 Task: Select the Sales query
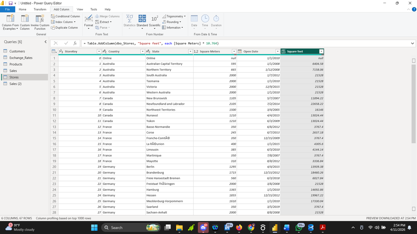click(x=24, y=71)
